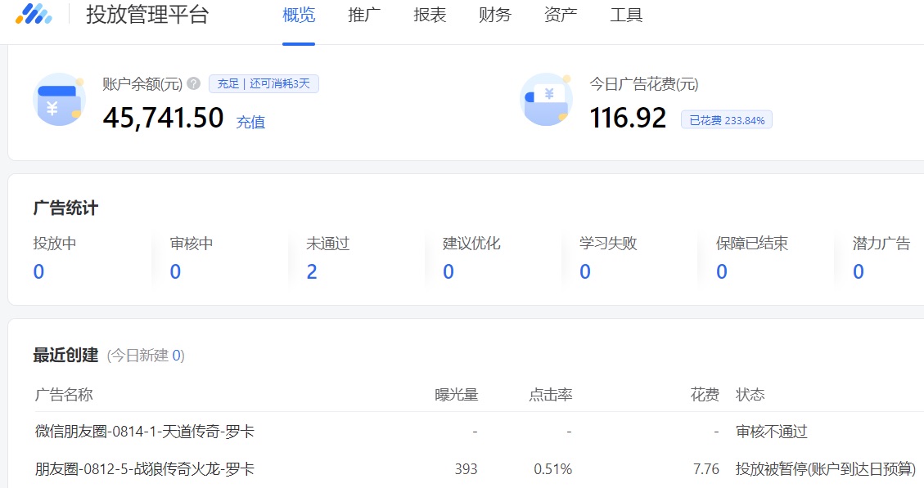Open the 工具 tab
Viewport: 924px width, 488px height.
tap(626, 15)
